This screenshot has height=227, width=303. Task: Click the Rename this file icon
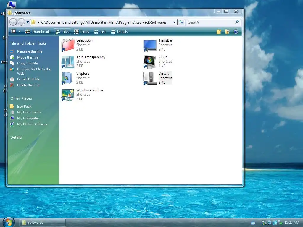point(12,51)
